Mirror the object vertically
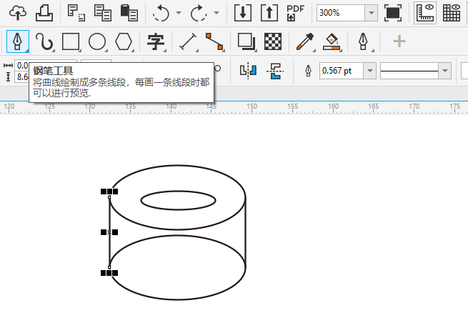 [274, 71]
